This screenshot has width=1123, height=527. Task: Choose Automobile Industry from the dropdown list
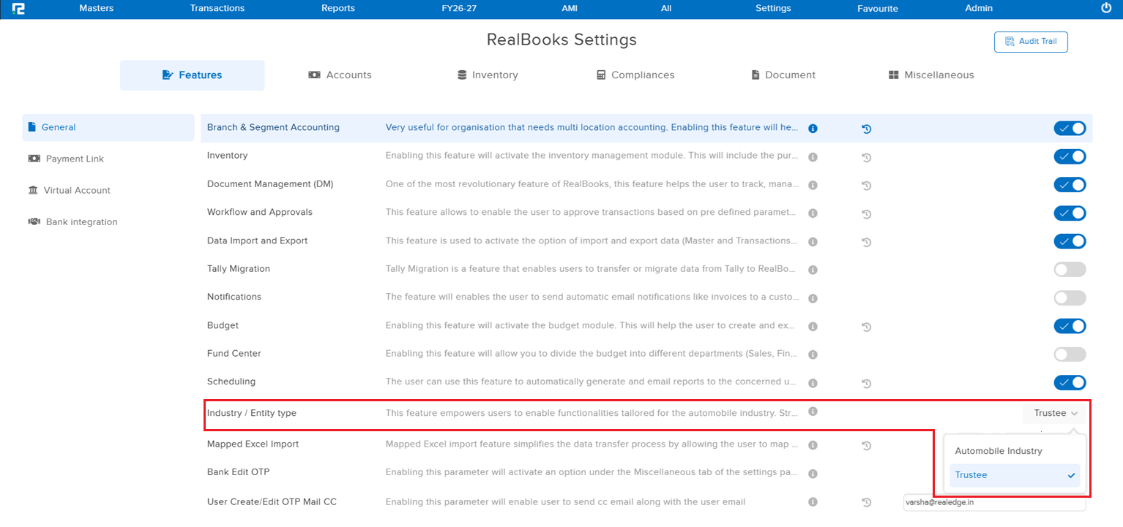point(1014,451)
